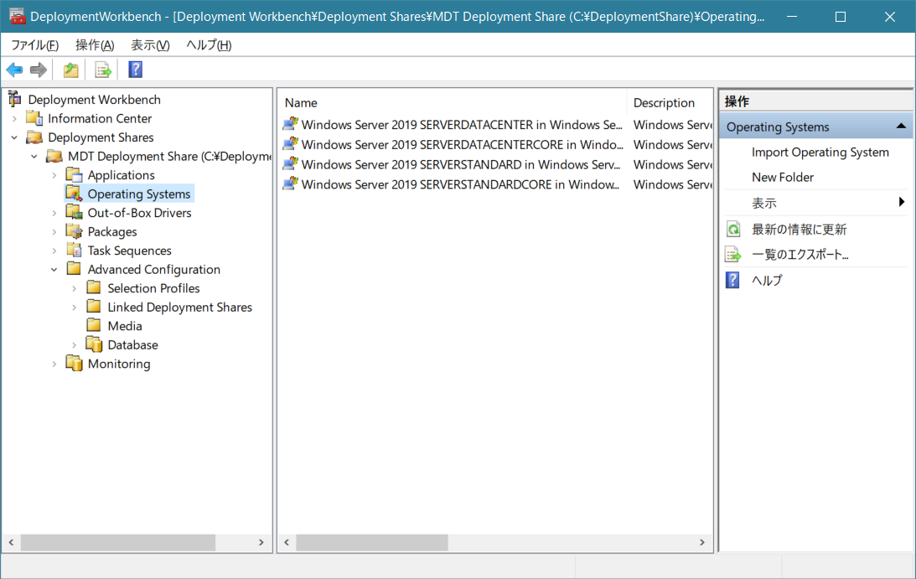The width and height of the screenshot is (916, 579).
Task: Click the Help question mark toolbar icon
Action: click(136, 70)
